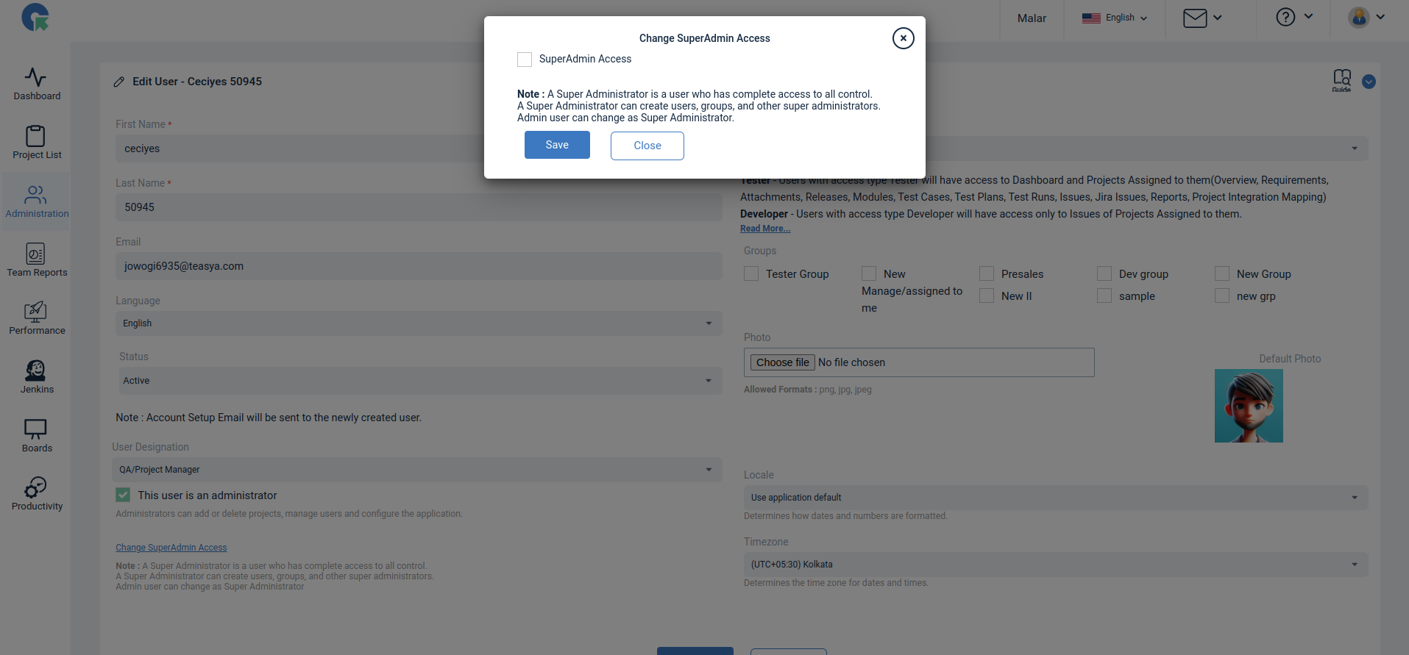This screenshot has width=1409, height=655.
Task: Expand the help menu chevron
Action: (1308, 16)
